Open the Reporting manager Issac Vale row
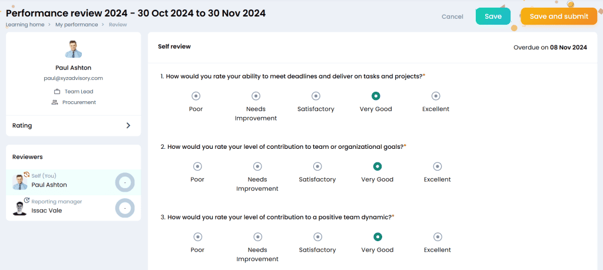This screenshot has width=603, height=270. tap(74, 208)
